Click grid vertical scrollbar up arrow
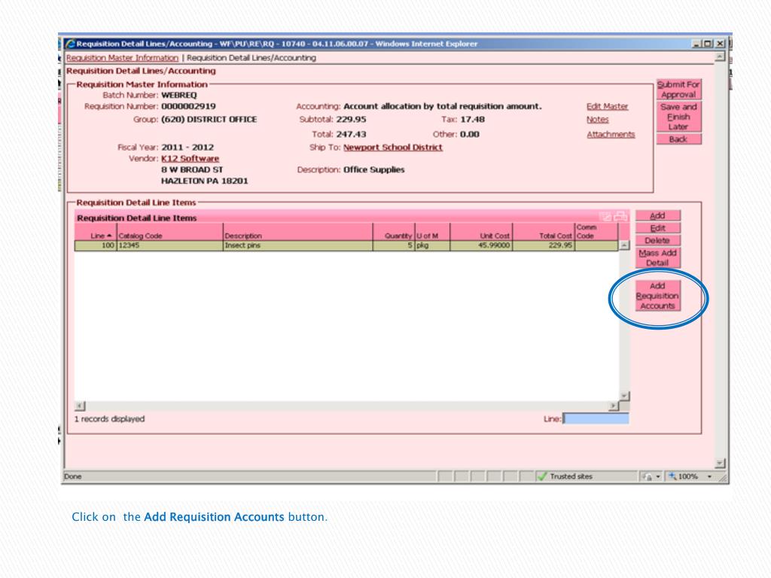 pyautogui.click(x=624, y=245)
